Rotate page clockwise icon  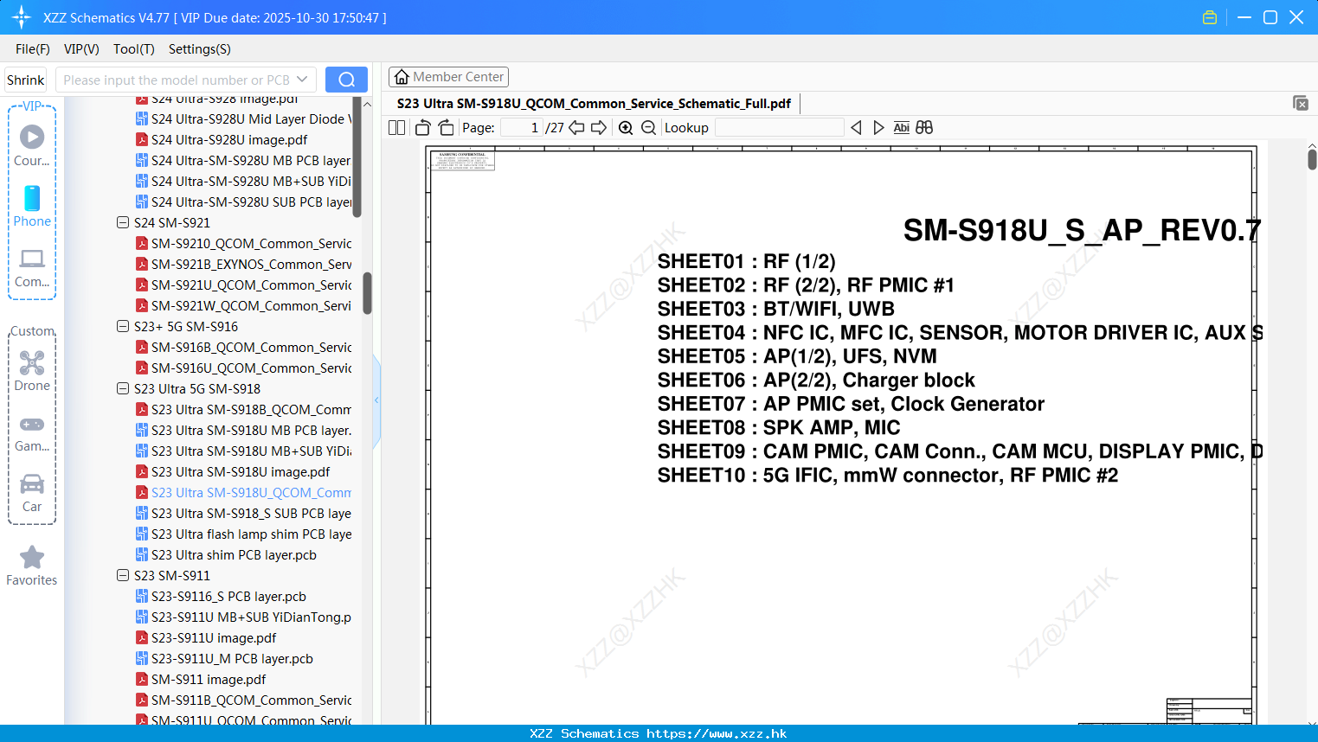[x=446, y=128]
